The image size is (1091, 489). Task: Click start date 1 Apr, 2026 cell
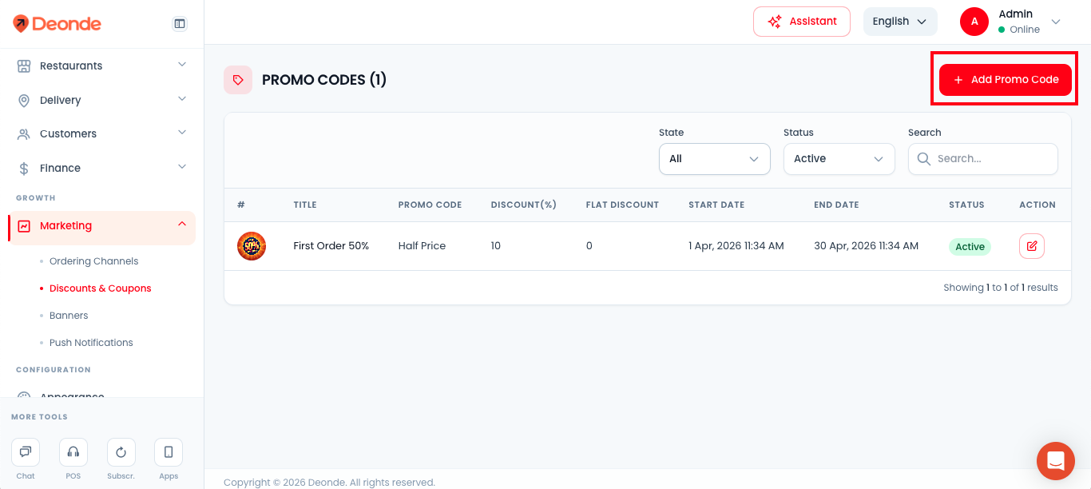click(736, 246)
